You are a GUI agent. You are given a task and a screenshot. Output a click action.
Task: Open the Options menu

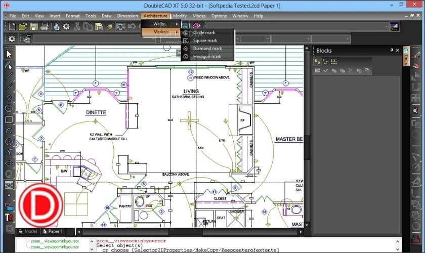(x=219, y=16)
